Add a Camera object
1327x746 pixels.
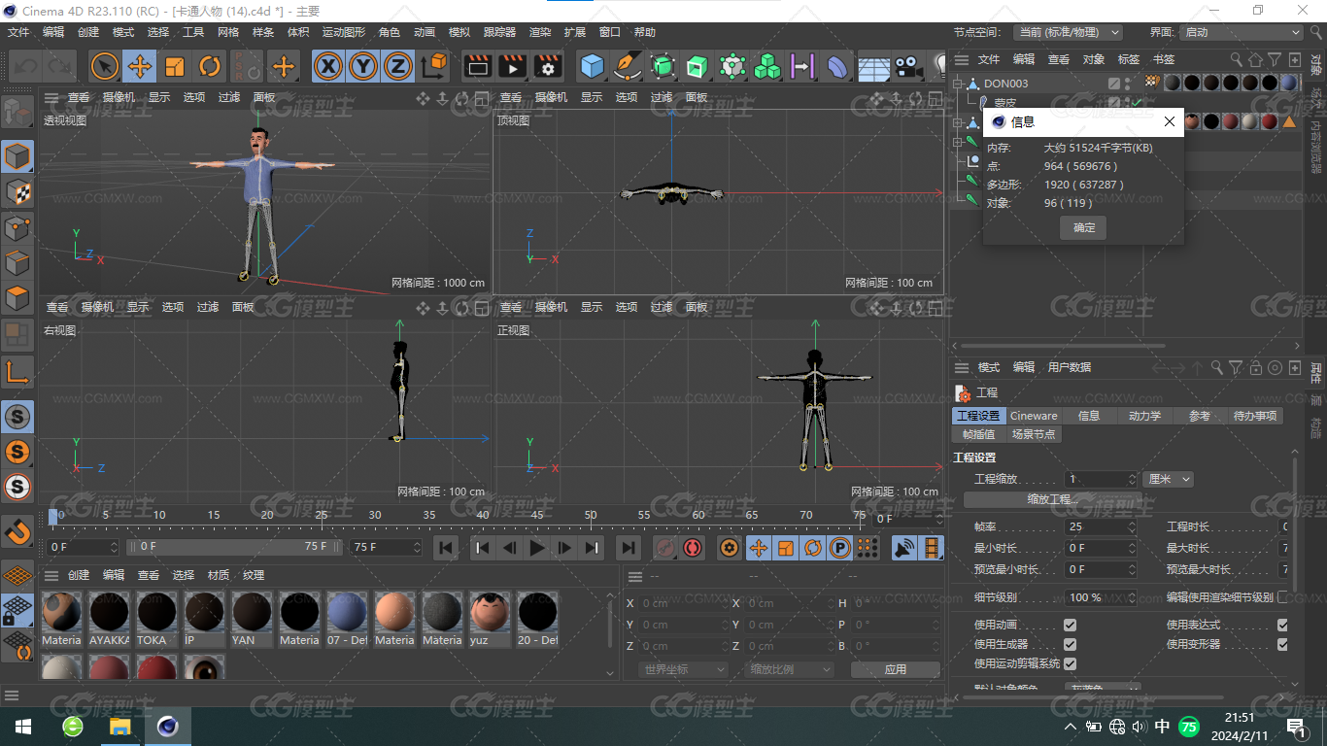(907, 66)
